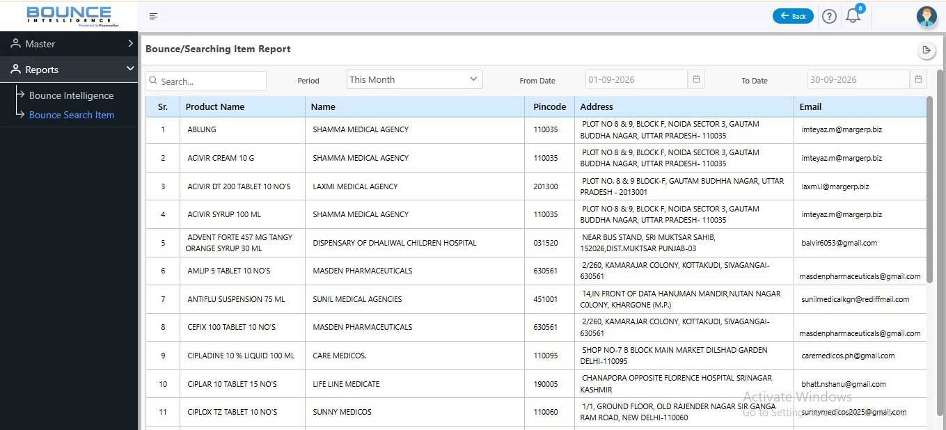The height and width of the screenshot is (430, 946).
Task: Click the Reports person icon in sidebar
Action: [x=15, y=69]
